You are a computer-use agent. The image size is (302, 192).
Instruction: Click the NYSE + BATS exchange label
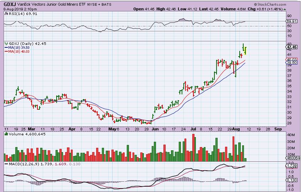(99, 4)
